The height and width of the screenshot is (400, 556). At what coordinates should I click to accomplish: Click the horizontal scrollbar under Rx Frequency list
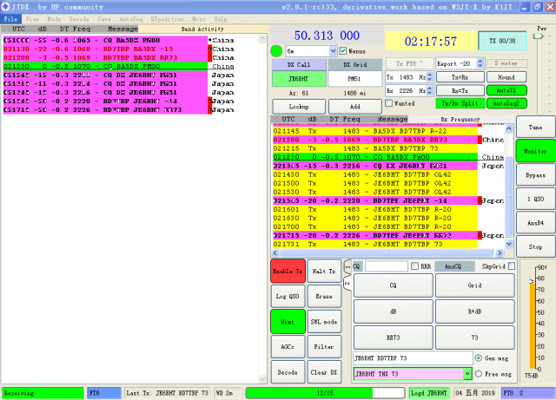click(x=389, y=253)
